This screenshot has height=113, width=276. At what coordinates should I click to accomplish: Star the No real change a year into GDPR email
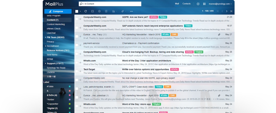pos(80,80)
